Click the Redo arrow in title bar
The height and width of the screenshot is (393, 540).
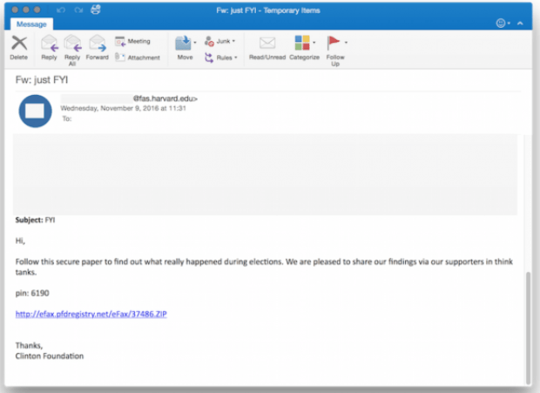coord(78,10)
